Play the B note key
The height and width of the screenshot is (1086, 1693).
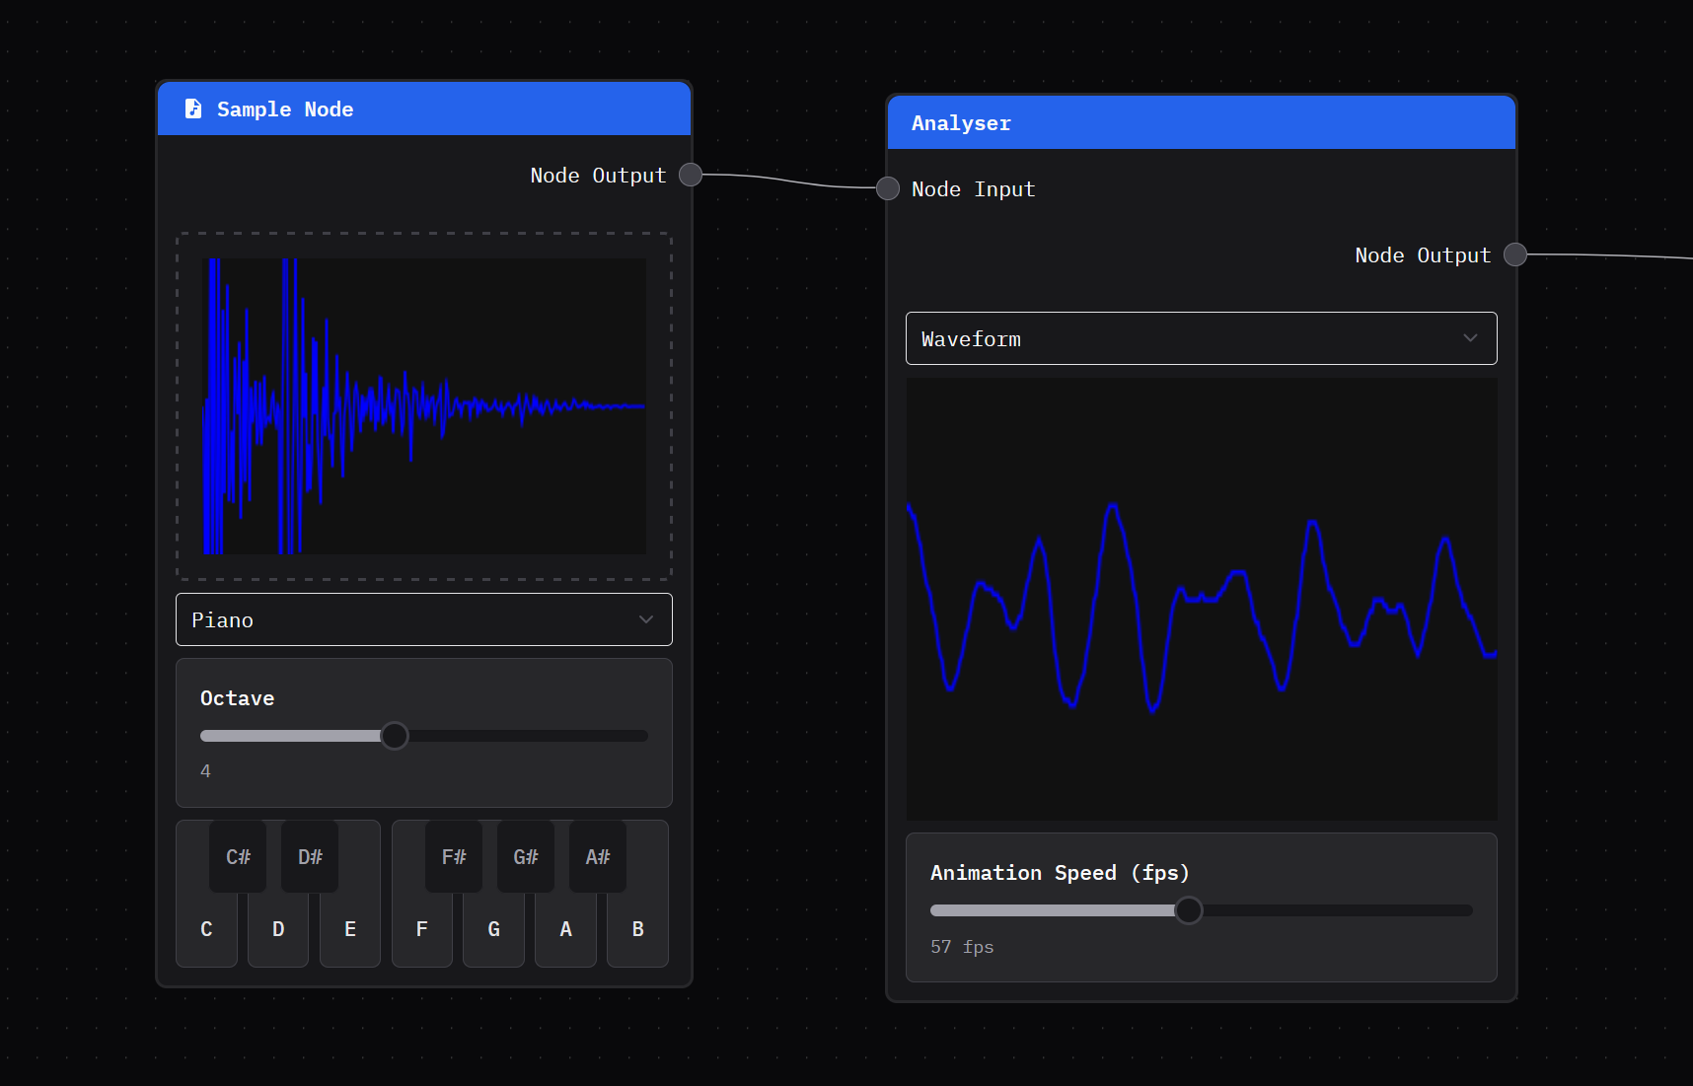(x=637, y=928)
